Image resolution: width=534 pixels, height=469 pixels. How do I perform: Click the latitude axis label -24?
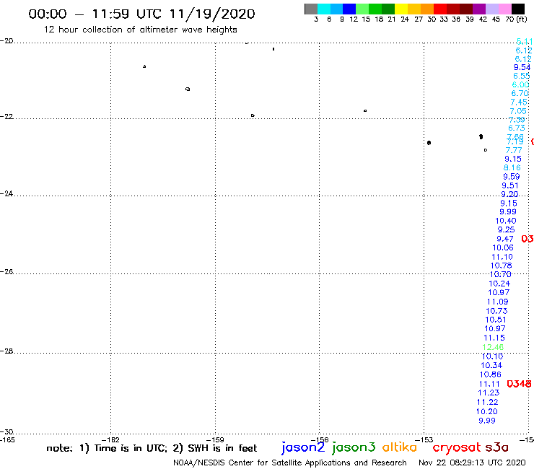(x=6, y=193)
